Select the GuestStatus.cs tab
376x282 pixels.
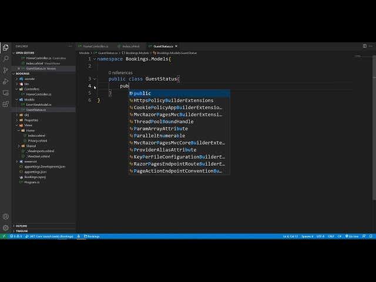[163, 46]
